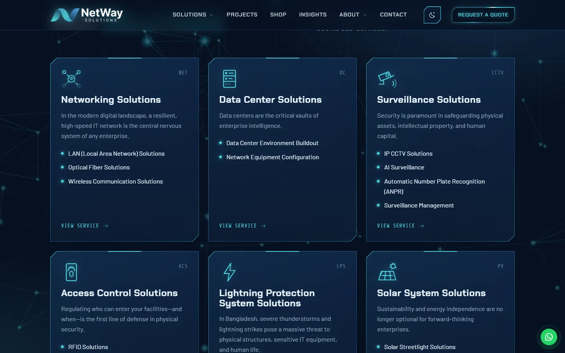Open View Service link for Surveillance Solutions
The height and width of the screenshot is (353, 565).
pyautogui.click(x=401, y=226)
